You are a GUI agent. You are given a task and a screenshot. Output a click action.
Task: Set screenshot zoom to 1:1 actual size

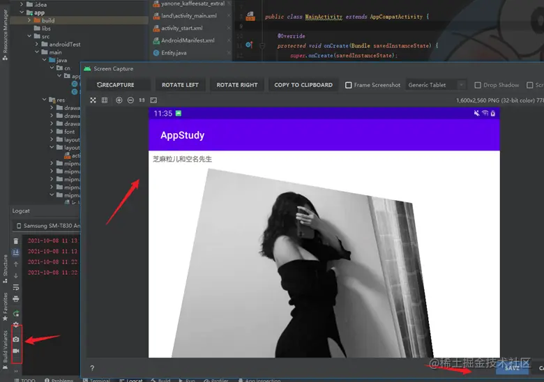(142, 100)
